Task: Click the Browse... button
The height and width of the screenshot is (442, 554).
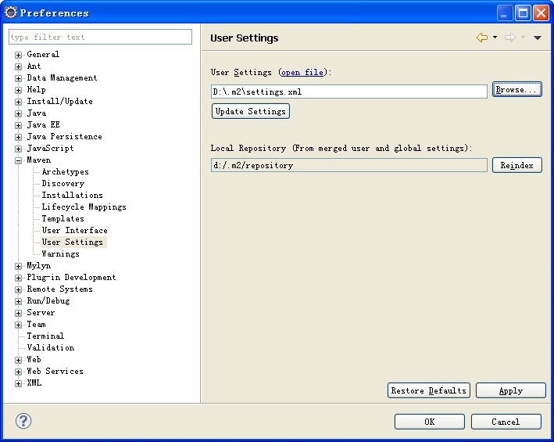Action: click(517, 89)
